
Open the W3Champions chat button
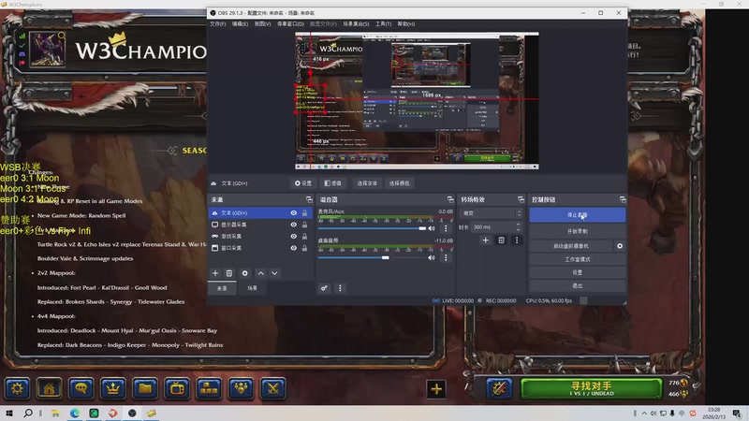click(x=81, y=388)
